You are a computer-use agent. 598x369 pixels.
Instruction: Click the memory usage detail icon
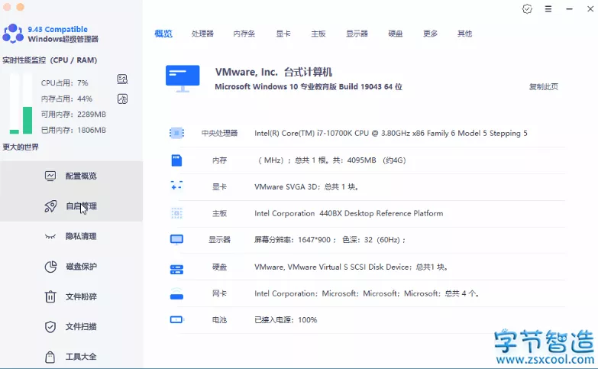point(122,99)
